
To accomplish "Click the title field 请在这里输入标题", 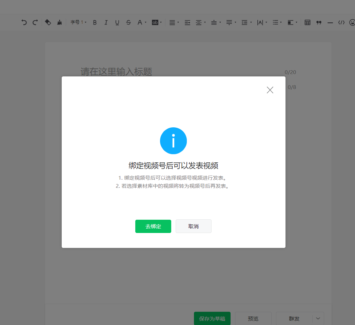I will click(x=116, y=72).
